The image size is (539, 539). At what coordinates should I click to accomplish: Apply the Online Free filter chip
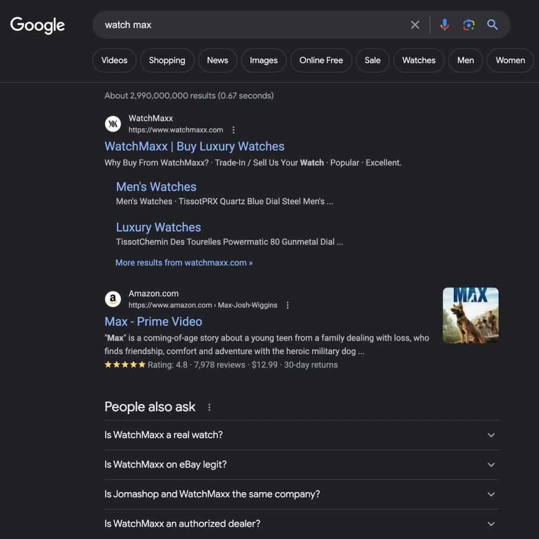[321, 60]
